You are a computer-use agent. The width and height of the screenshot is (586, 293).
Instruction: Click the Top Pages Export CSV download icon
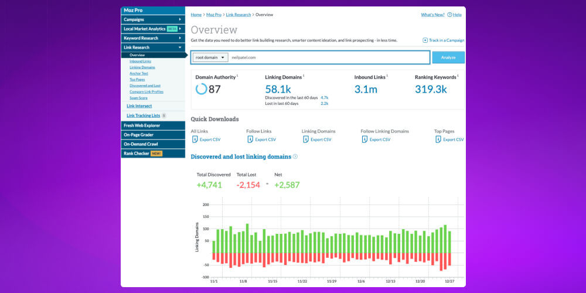click(438, 139)
